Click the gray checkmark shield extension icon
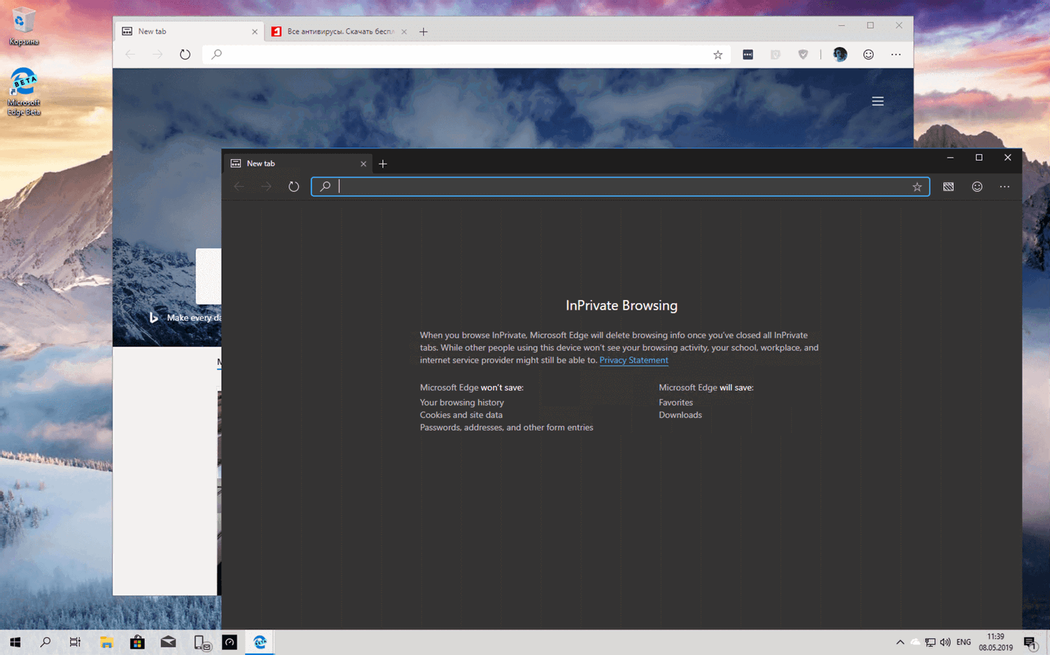 803,55
